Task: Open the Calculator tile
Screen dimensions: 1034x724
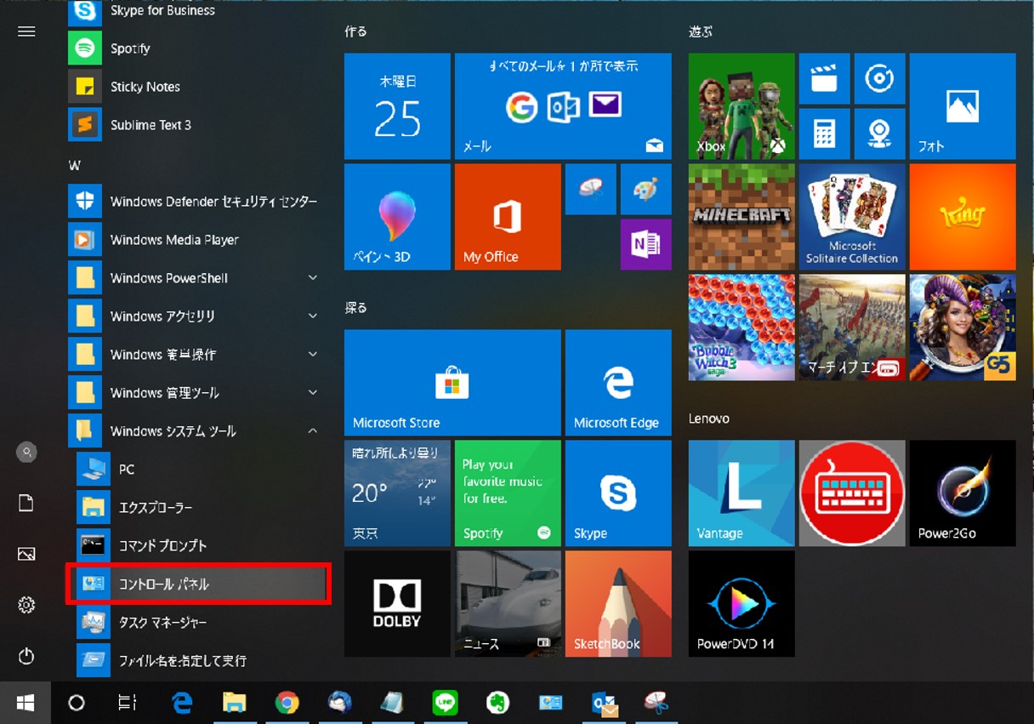Action: pos(825,134)
